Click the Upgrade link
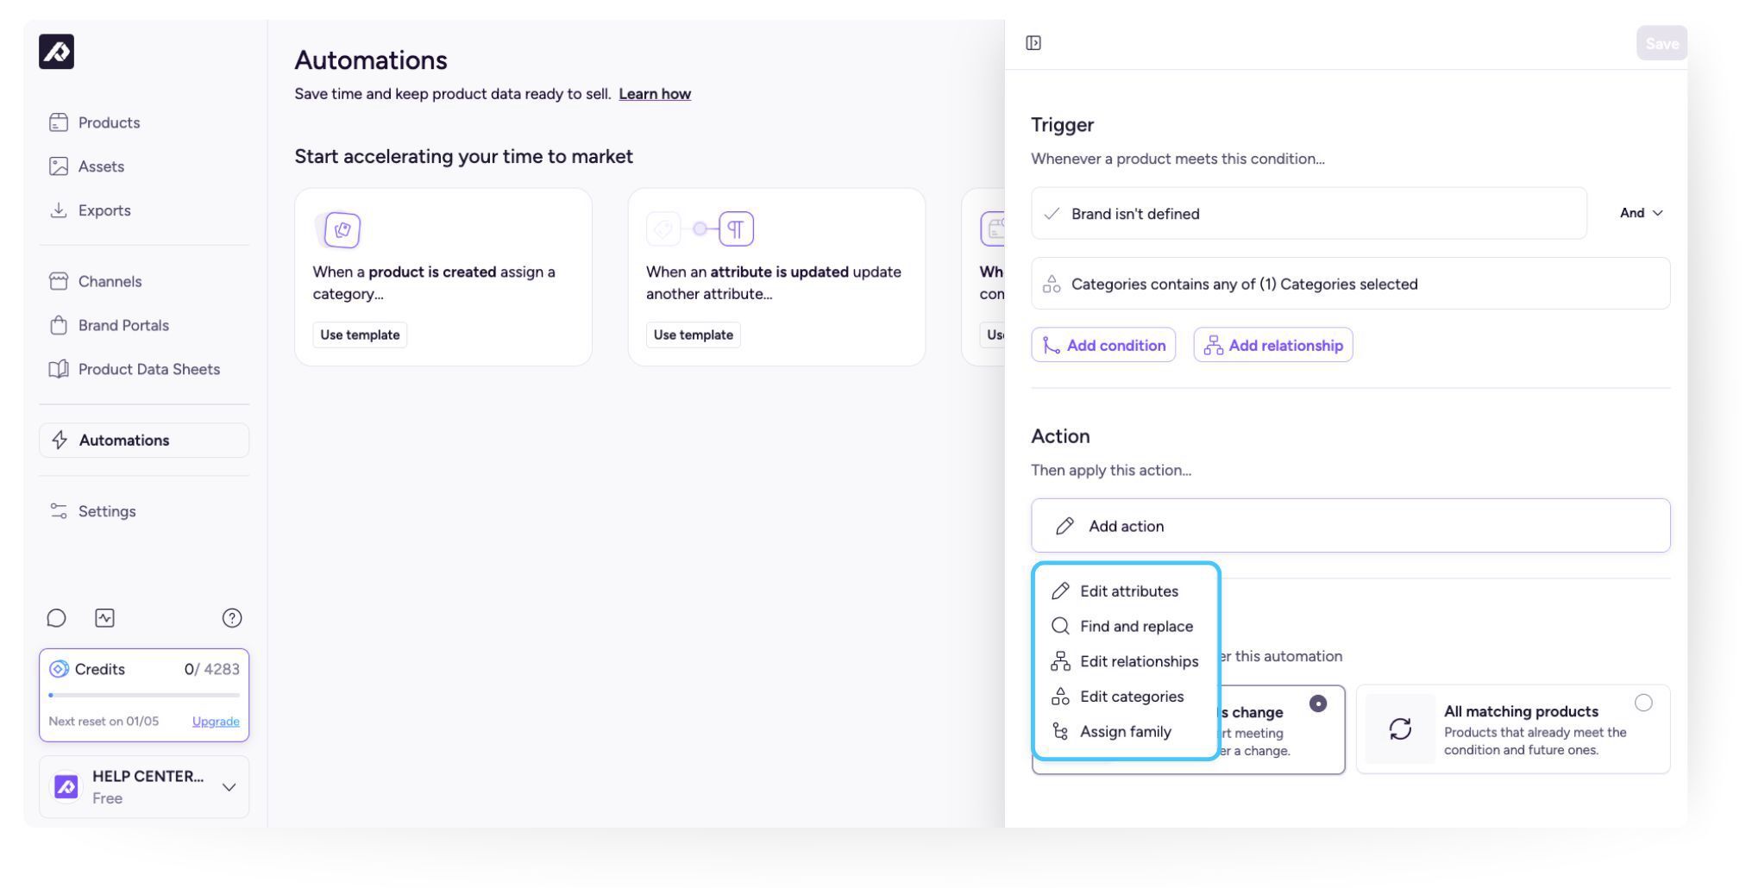The height and width of the screenshot is (888, 1746). (216, 722)
